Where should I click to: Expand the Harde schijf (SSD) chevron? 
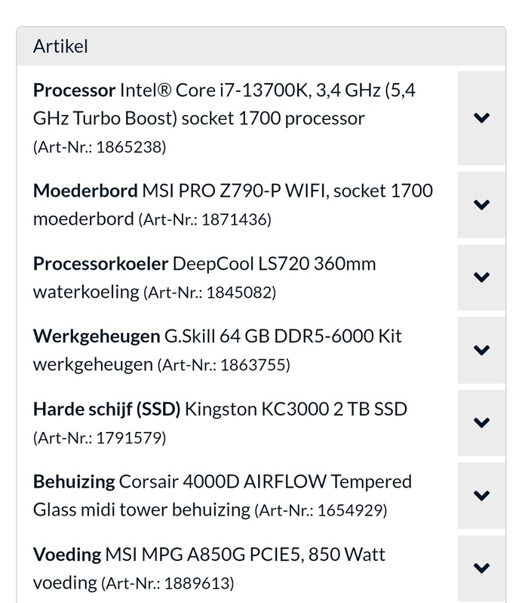tap(481, 422)
